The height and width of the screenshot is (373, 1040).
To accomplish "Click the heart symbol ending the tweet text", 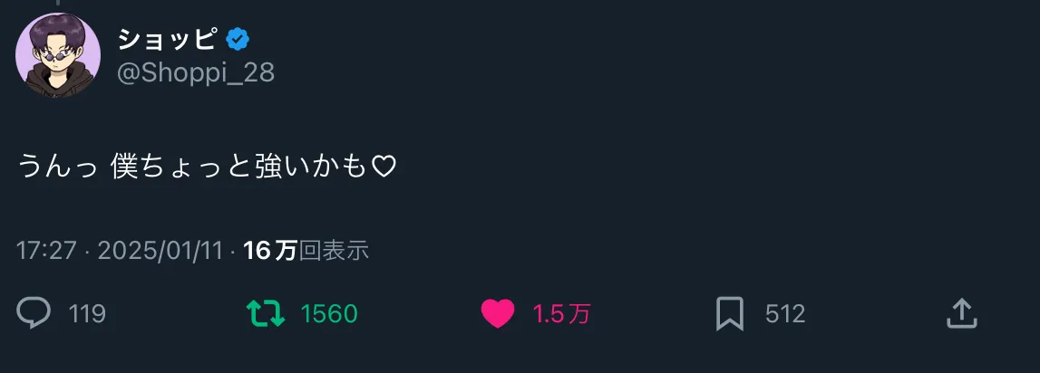I will coord(384,167).
